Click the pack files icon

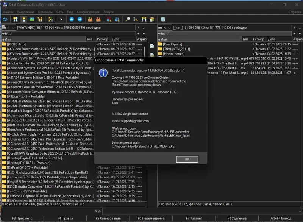[x=90, y=19]
